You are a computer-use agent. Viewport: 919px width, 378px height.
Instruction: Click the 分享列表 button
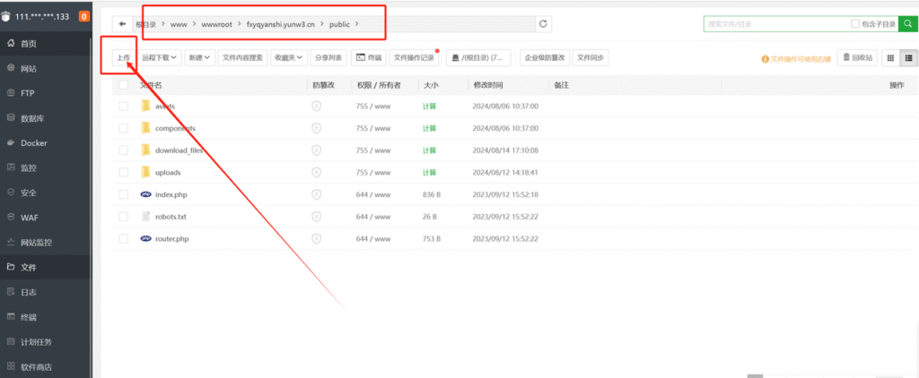point(329,57)
